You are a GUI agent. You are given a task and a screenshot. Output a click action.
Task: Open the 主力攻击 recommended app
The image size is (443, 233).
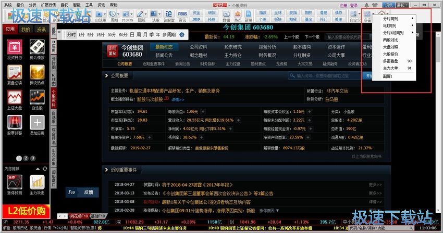(x=37, y=182)
